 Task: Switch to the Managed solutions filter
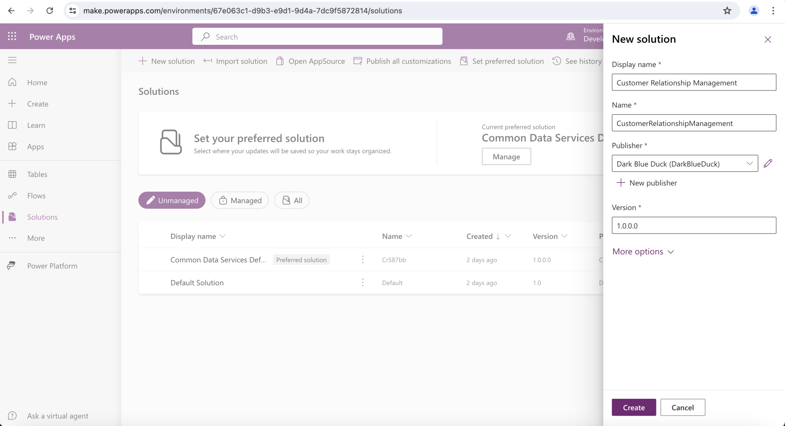[240, 200]
